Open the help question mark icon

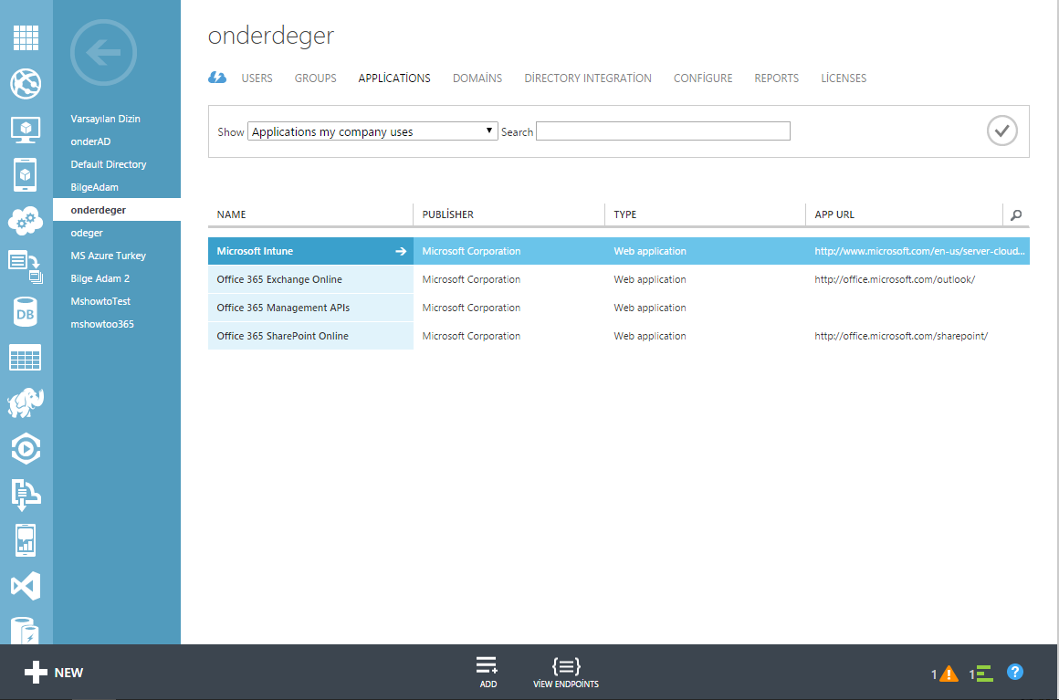point(1015,673)
